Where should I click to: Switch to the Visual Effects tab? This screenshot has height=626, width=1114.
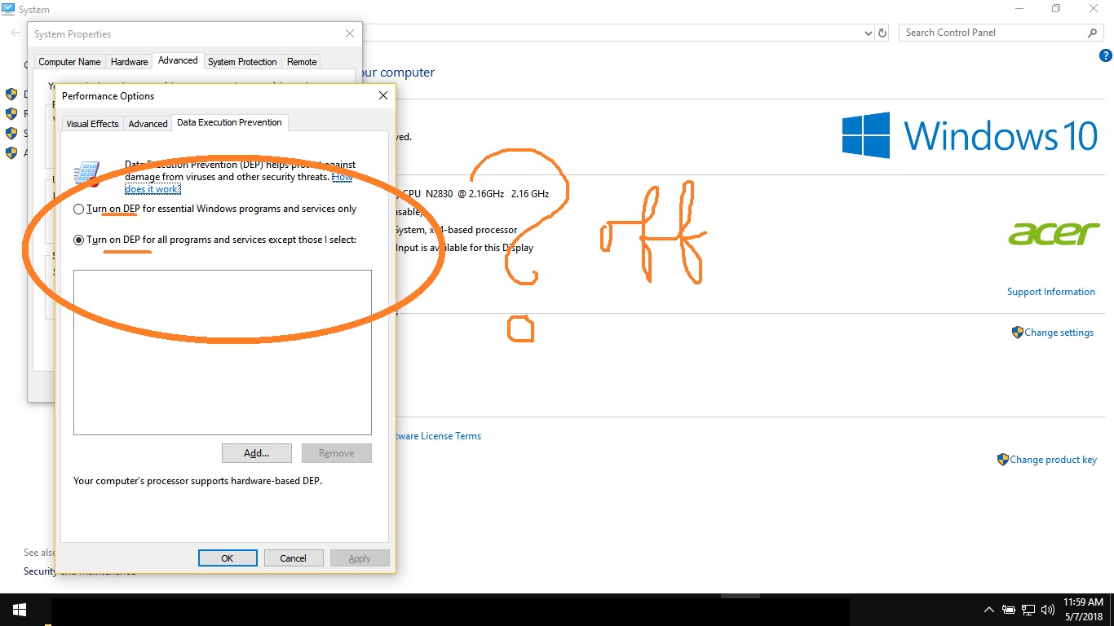(x=92, y=124)
